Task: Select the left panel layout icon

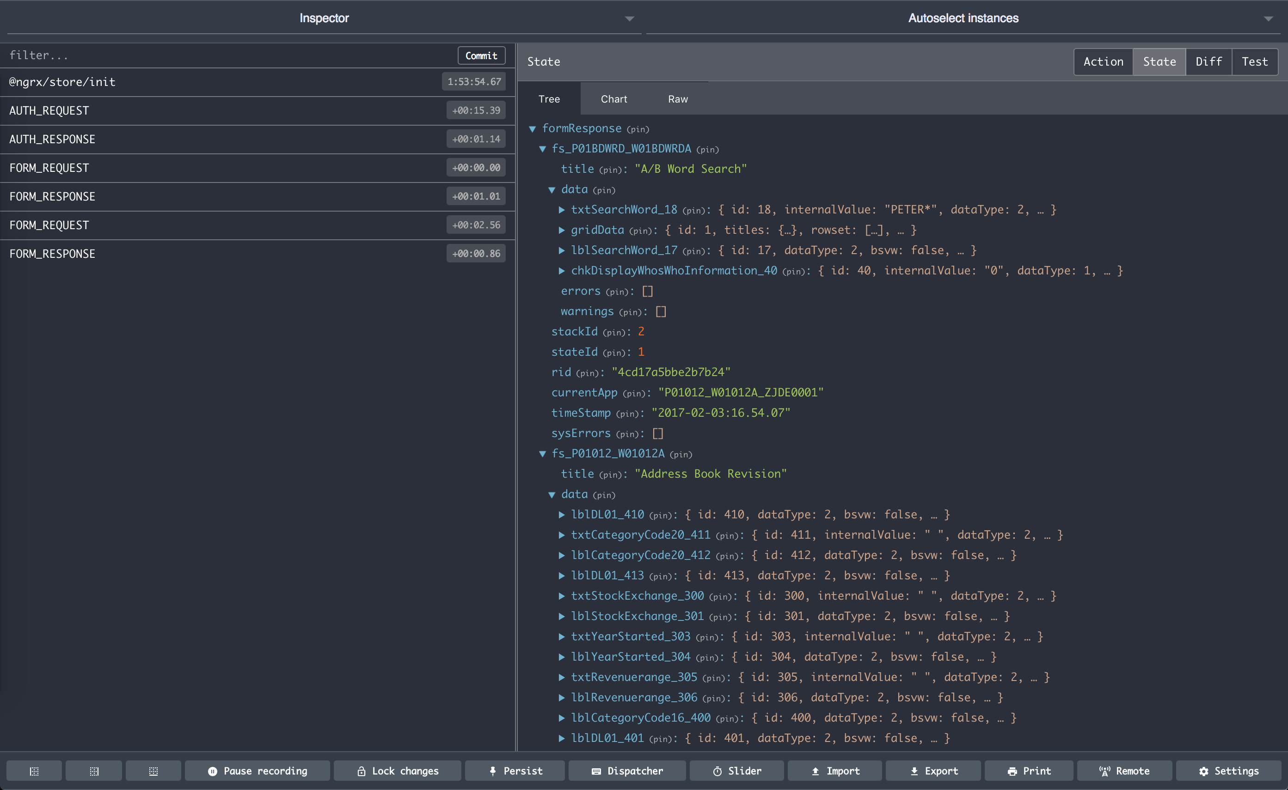Action: tap(35, 771)
